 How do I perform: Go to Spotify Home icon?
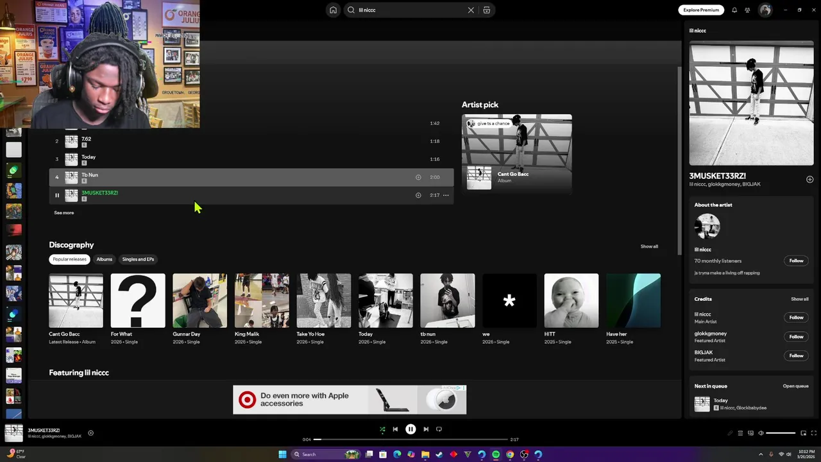[x=333, y=10]
